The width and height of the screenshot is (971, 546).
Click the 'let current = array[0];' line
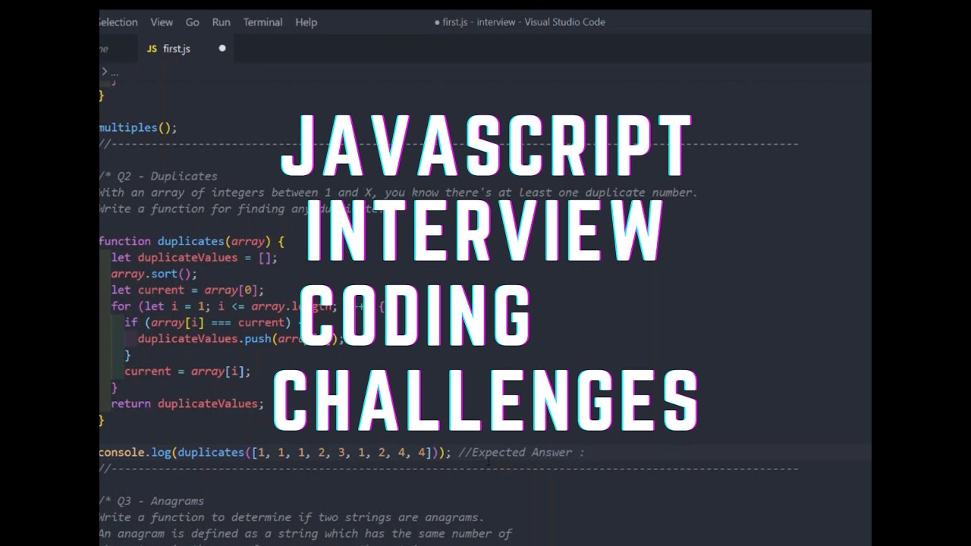coord(187,290)
